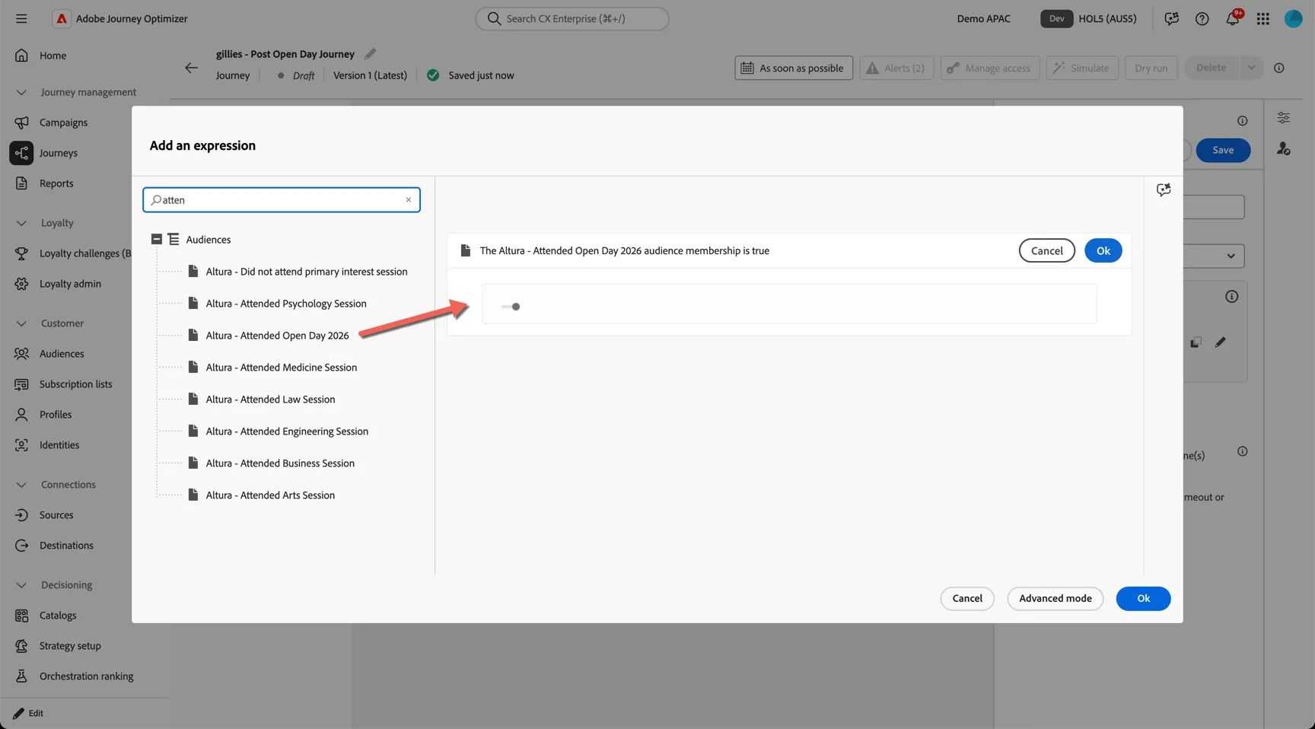Open the user profile avatar
This screenshot has width=1315, height=729.
pos(1293,18)
